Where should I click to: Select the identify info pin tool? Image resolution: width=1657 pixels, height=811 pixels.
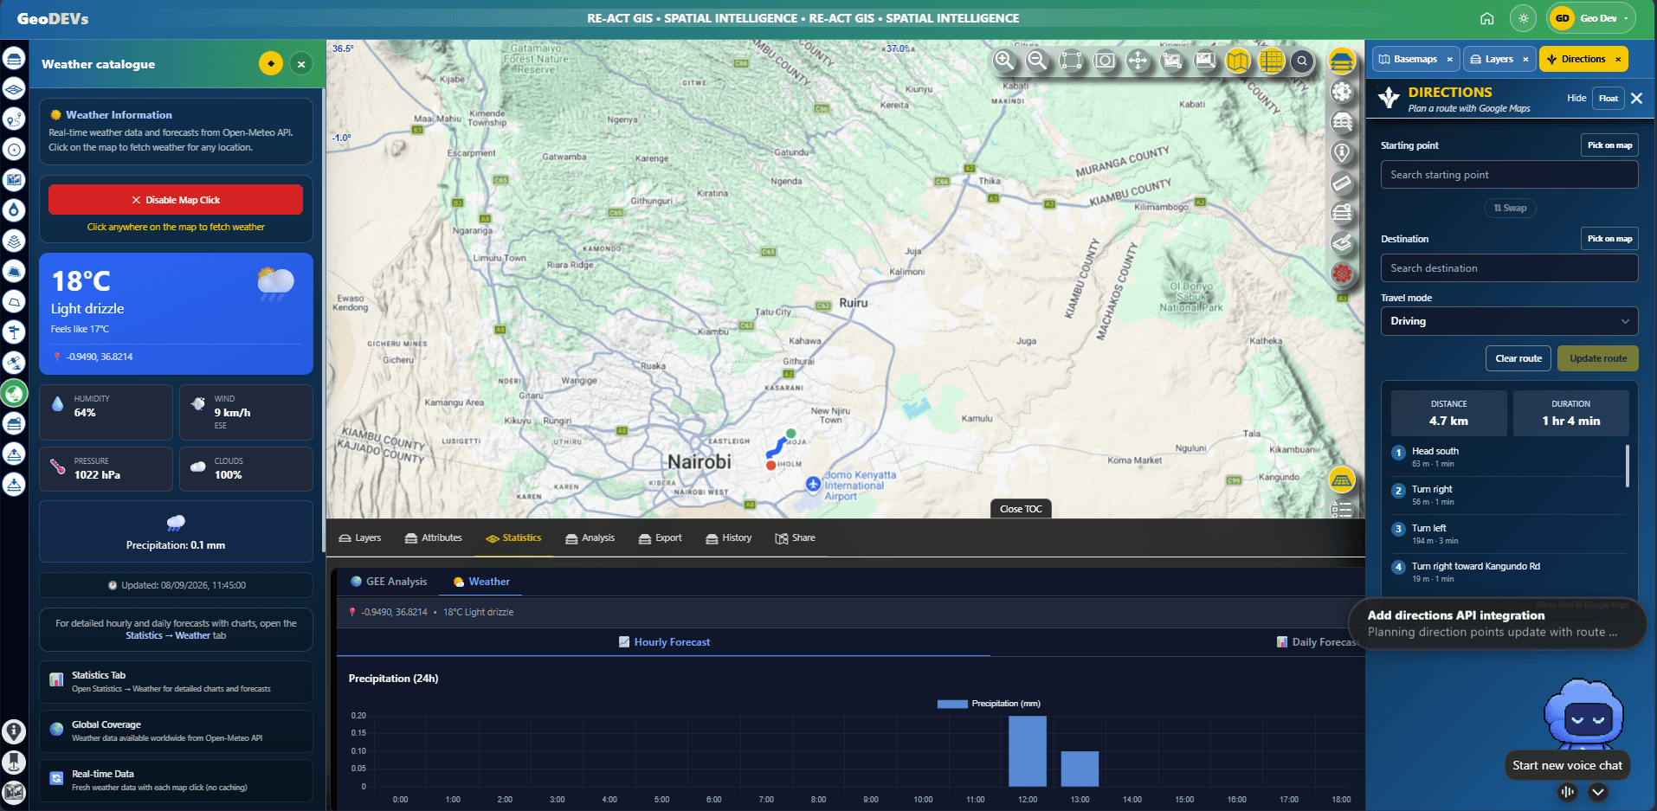click(x=1342, y=152)
